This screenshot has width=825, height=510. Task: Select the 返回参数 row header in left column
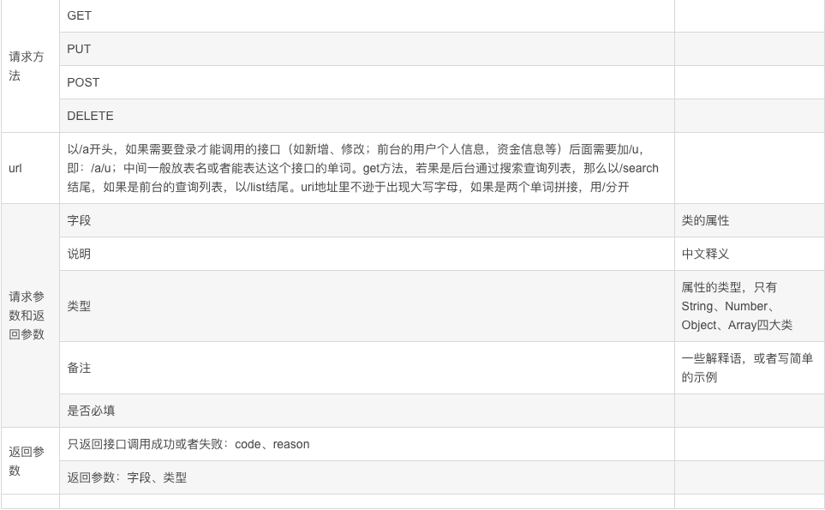pyautogui.click(x=27, y=461)
